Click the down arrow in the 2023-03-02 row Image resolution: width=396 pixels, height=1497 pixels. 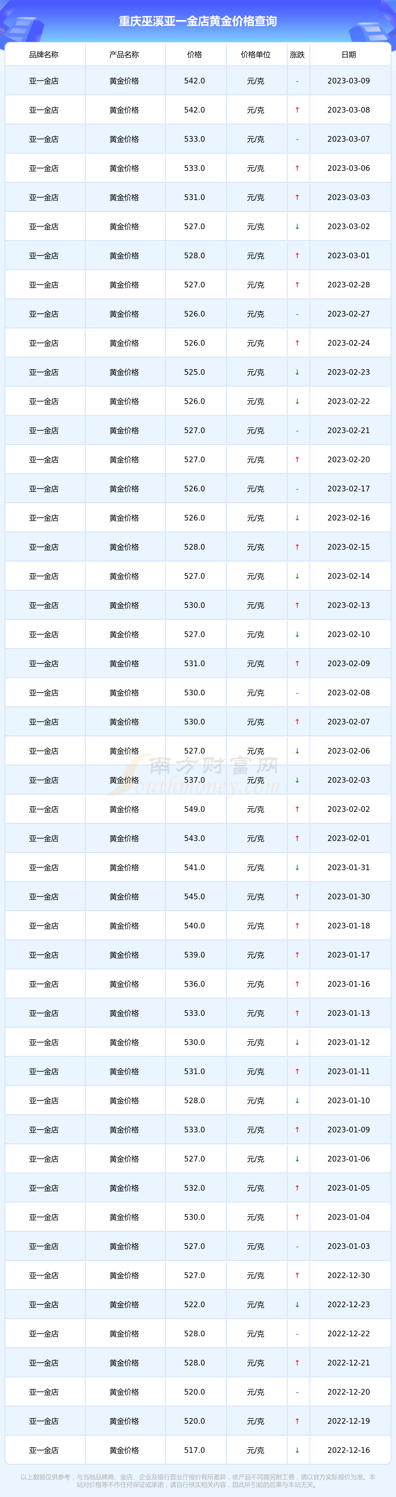(297, 227)
